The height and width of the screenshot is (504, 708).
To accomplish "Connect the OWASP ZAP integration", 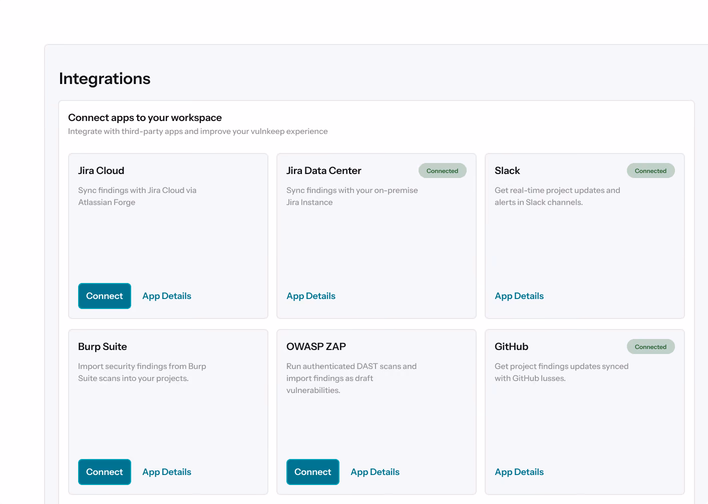I will pos(313,472).
